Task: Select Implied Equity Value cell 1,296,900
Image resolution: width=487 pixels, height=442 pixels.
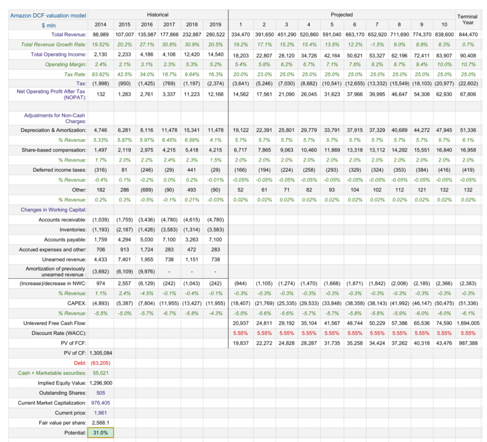Action: tap(101, 383)
